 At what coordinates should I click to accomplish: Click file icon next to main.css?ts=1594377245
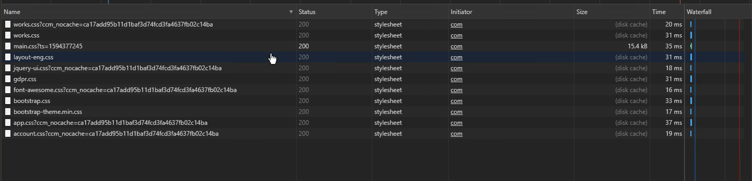8,46
